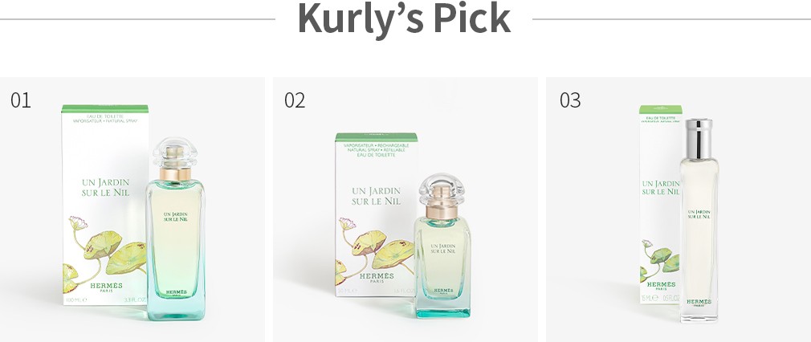Screen dimensions: 811x342
Task: Click the silver cap on the slim bottle
Action: (x=699, y=139)
